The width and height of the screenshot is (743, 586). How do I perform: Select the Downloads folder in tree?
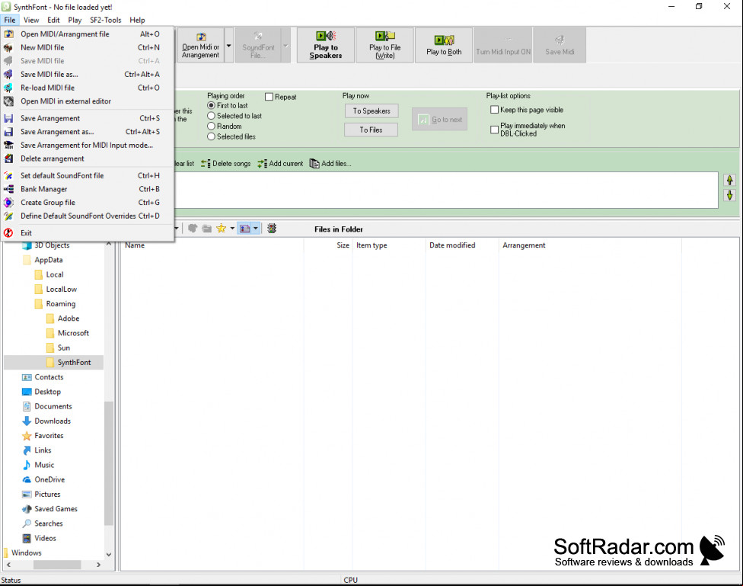(53, 421)
